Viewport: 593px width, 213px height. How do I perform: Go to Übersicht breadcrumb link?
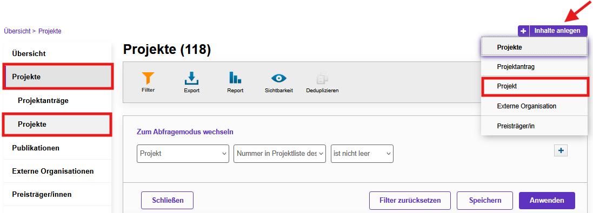[x=17, y=31]
